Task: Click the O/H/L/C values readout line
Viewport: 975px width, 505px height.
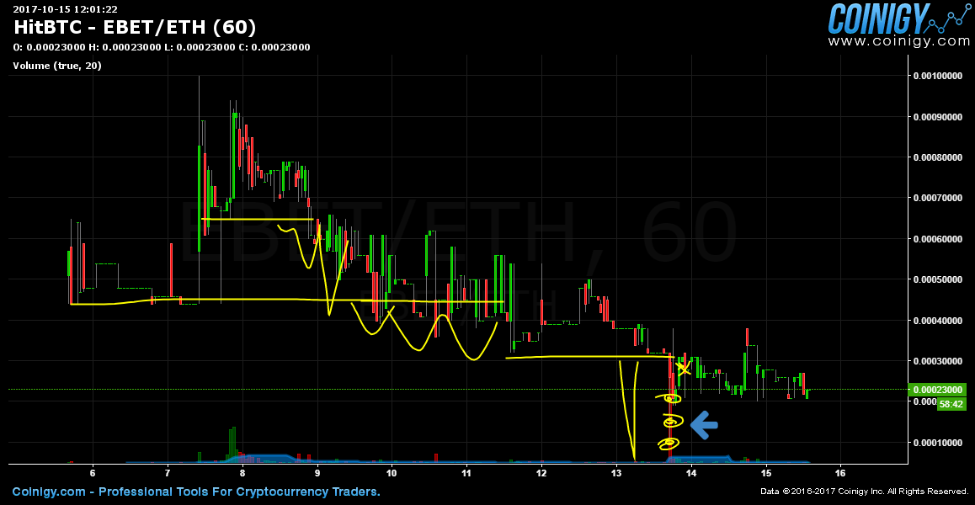Action: pyautogui.click(x=162, y=47)
